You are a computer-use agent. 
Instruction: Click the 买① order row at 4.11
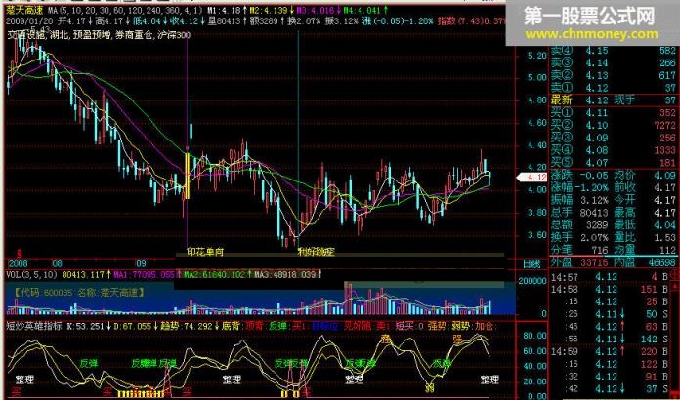pyautogui.click(x=614, y=113)
